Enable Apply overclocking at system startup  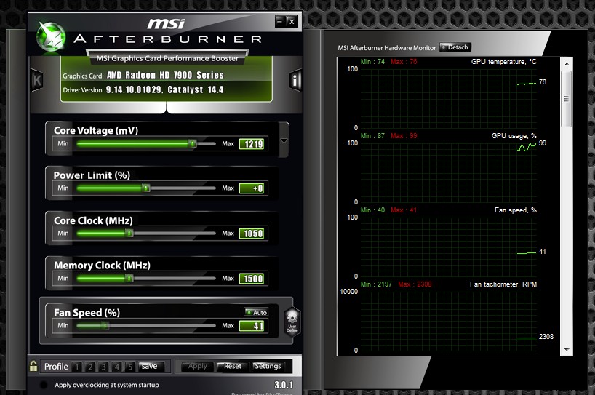(x=44, y=385)
